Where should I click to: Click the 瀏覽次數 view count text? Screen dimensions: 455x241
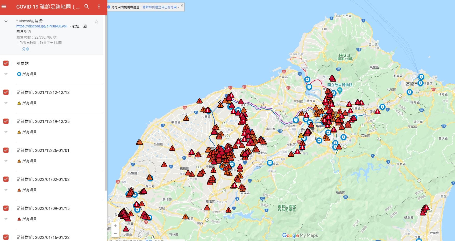coord(37,37)
